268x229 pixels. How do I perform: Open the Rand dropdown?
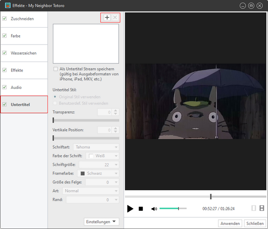[92, 200]
